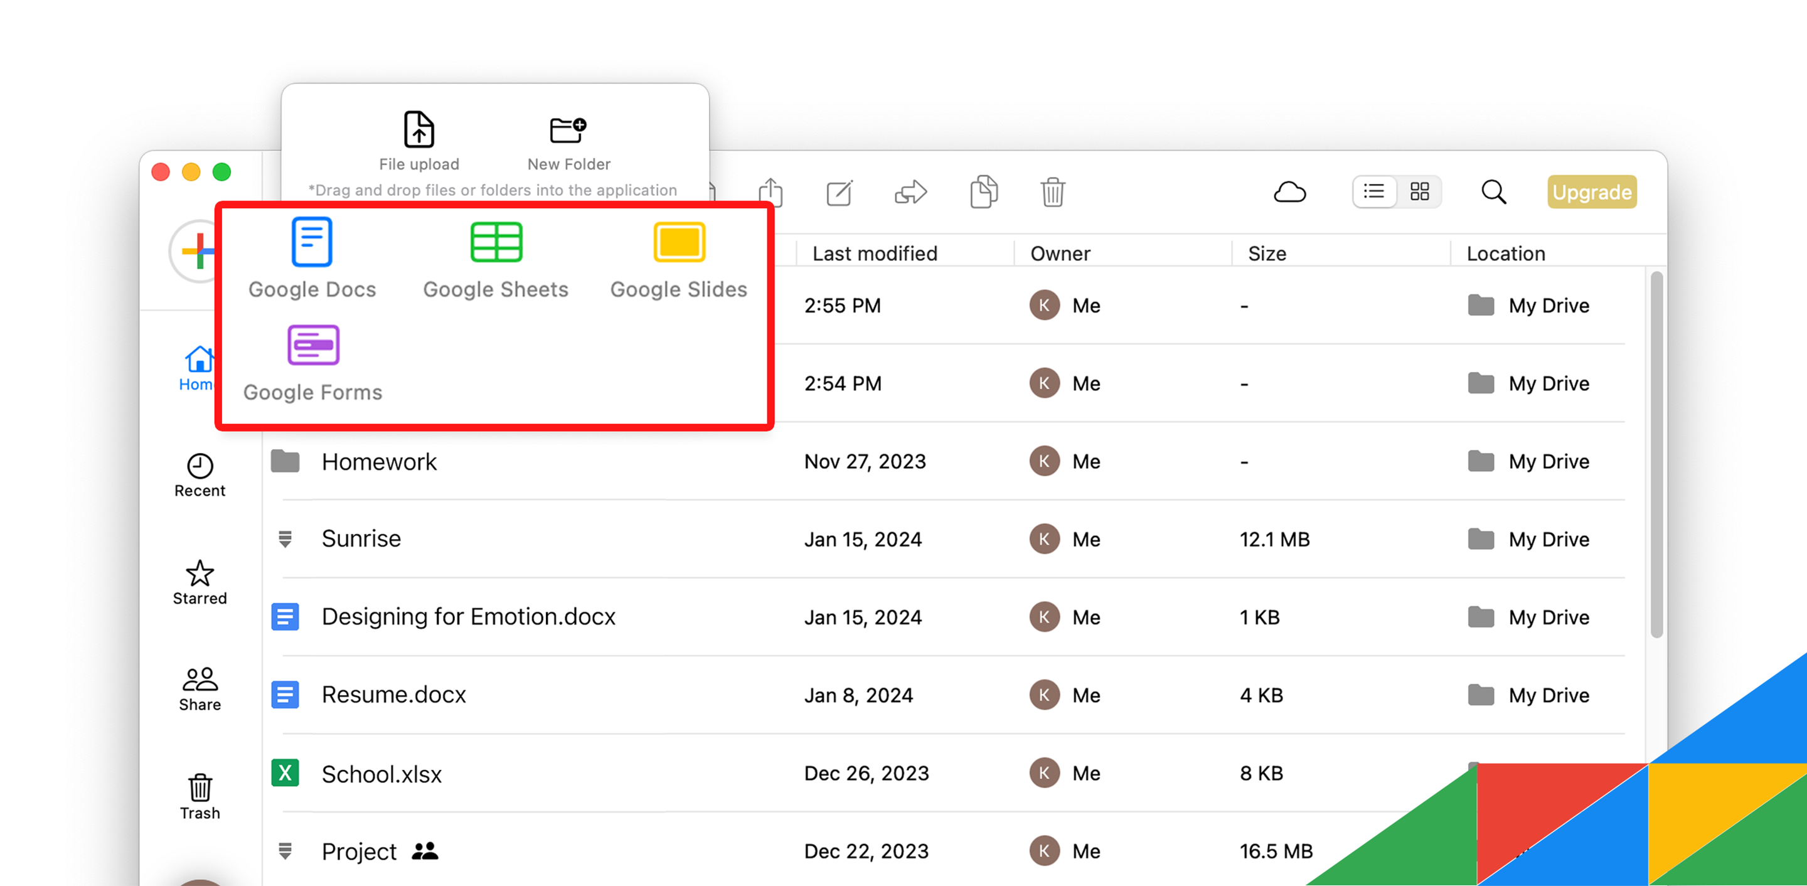Click the doc icon of Resume.docx
The width and height of the screenshot is (1807, 886).
tap(285, 695)
